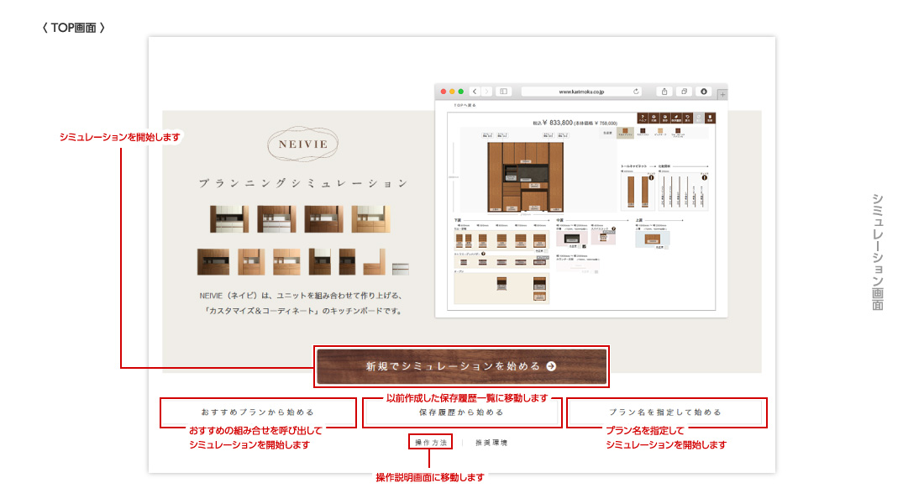The image size is (924, 504).
Task: Click the trash delete icon in simulator toolbar
Action: pyautogui.click(x=710, y=118)
